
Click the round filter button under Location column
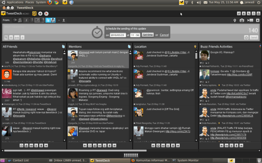tap(158, 146)
